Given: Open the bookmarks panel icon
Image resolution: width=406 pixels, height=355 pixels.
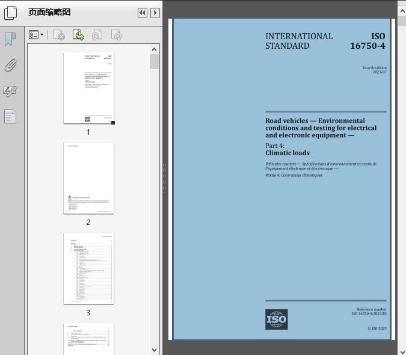Looking at the screenshot, I should pyautogui.click(x=10, y=39).
